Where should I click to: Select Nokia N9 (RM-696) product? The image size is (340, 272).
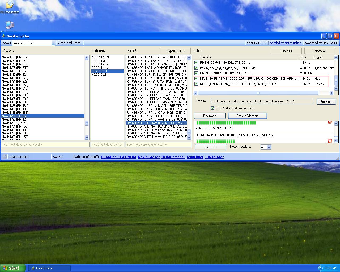pos(43,116)
